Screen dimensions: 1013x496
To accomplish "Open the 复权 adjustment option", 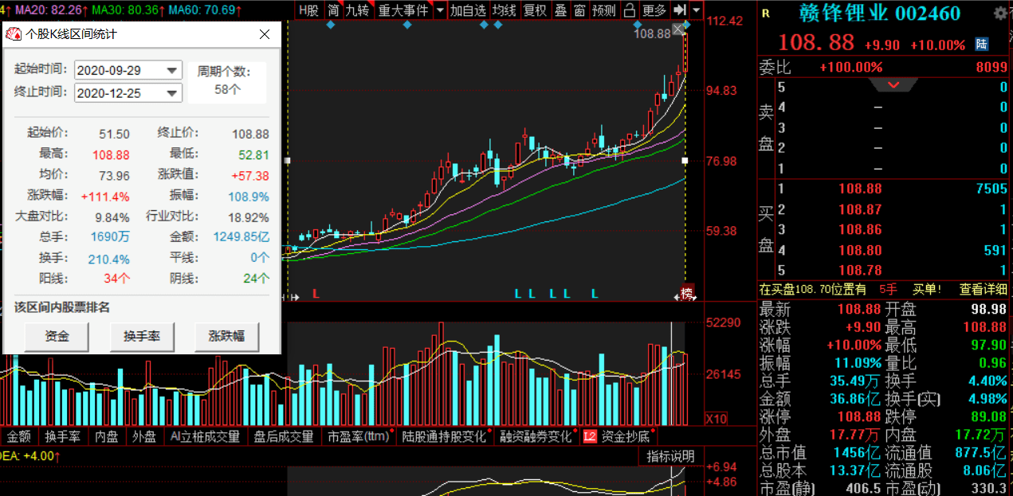I will point(535,10).
